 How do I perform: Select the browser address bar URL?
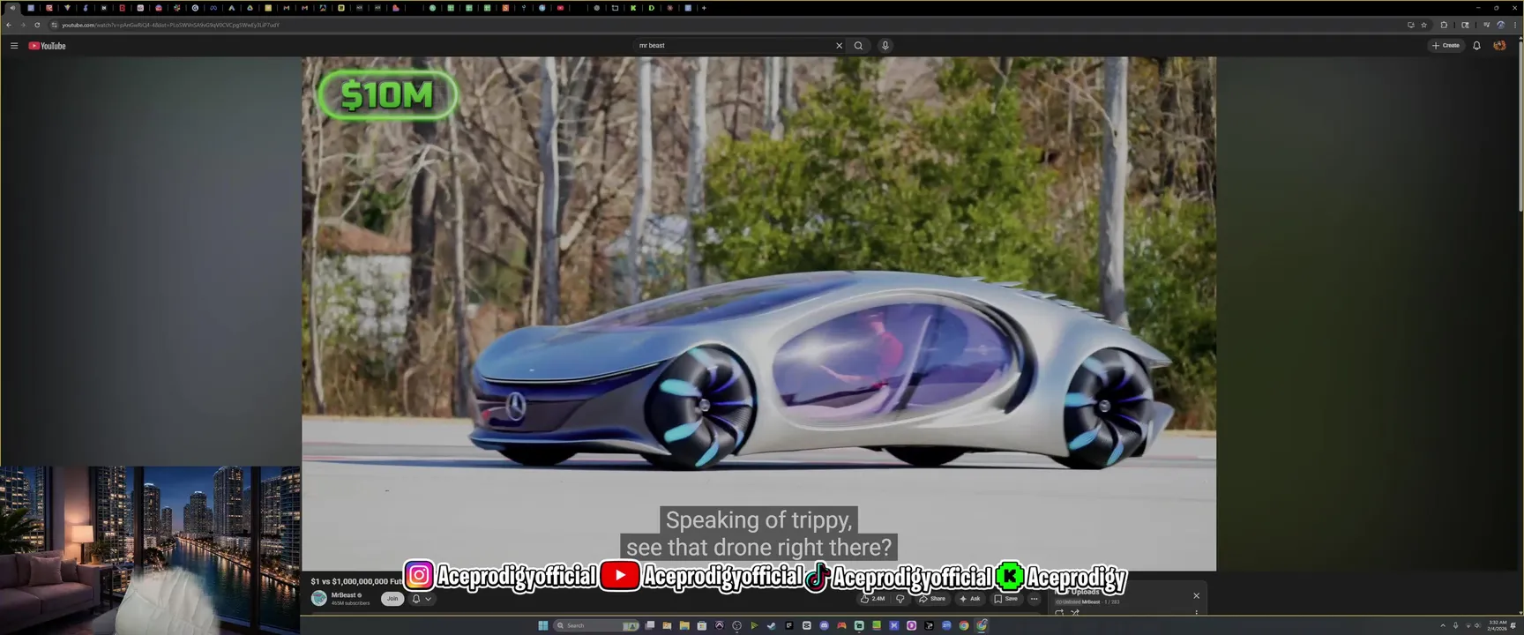point(170,25)
